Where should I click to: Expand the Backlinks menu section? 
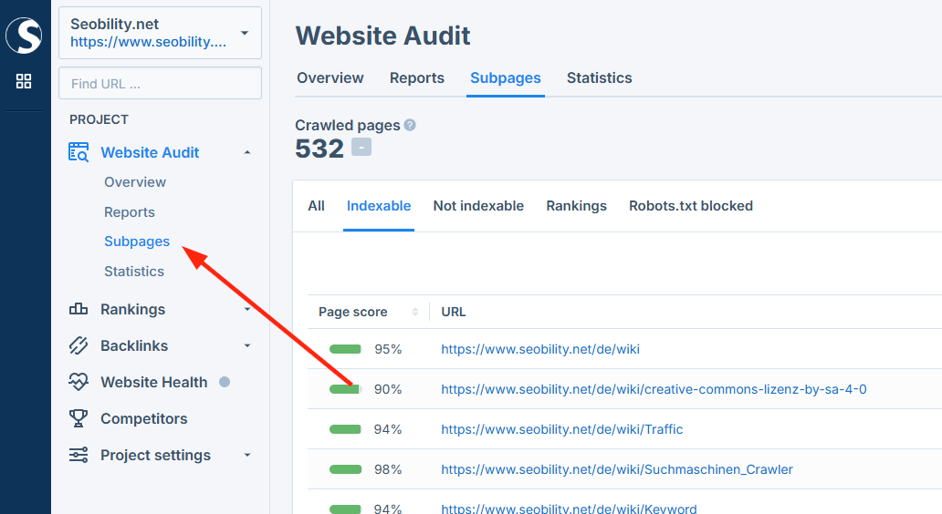[x=246, y=346]
